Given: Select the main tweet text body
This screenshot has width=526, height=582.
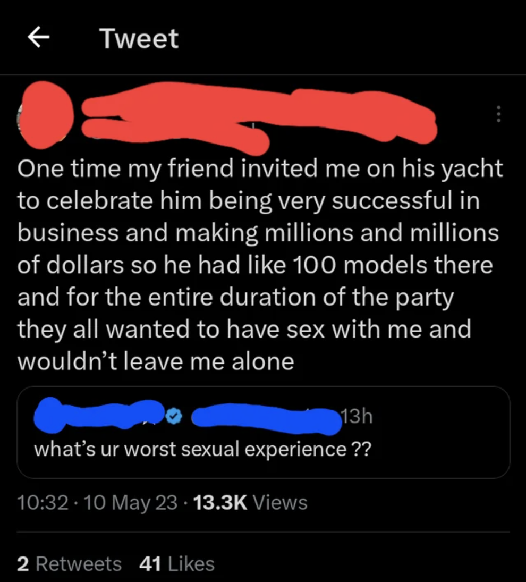Looking at the screenshot, I should click(x=260, y=264).
